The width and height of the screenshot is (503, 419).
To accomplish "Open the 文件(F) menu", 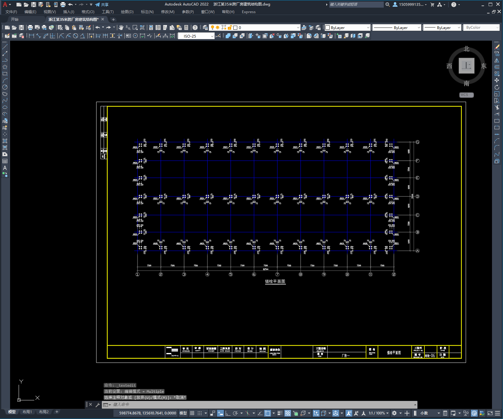I will [11, 12].
